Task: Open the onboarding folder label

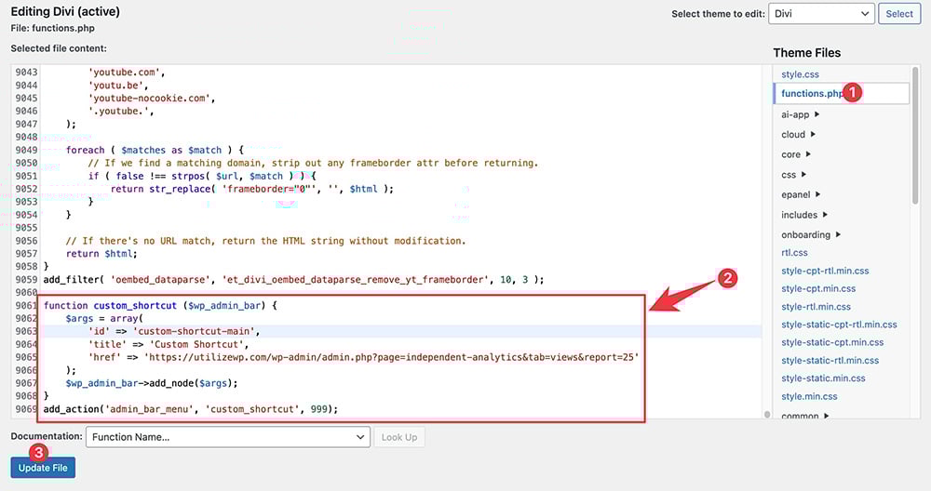Action: pyautogui.click(x=805, y=235)
